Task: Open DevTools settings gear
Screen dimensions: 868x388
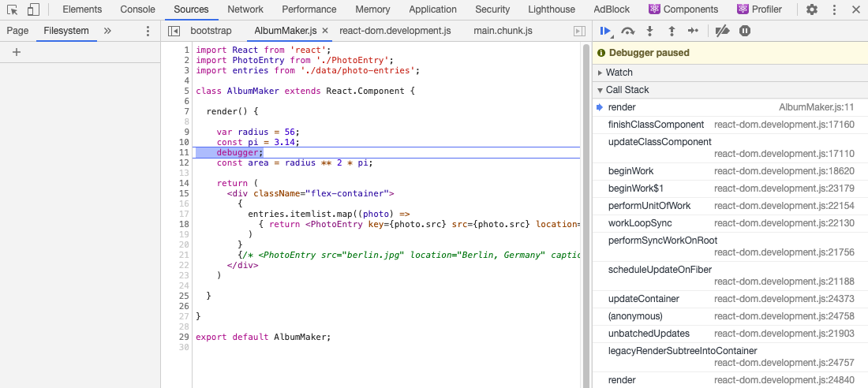Action: tap(812, 9)
